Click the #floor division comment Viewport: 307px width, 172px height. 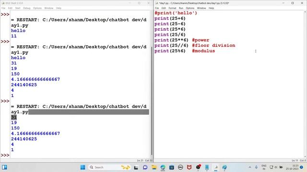click(x=213, y=45)
